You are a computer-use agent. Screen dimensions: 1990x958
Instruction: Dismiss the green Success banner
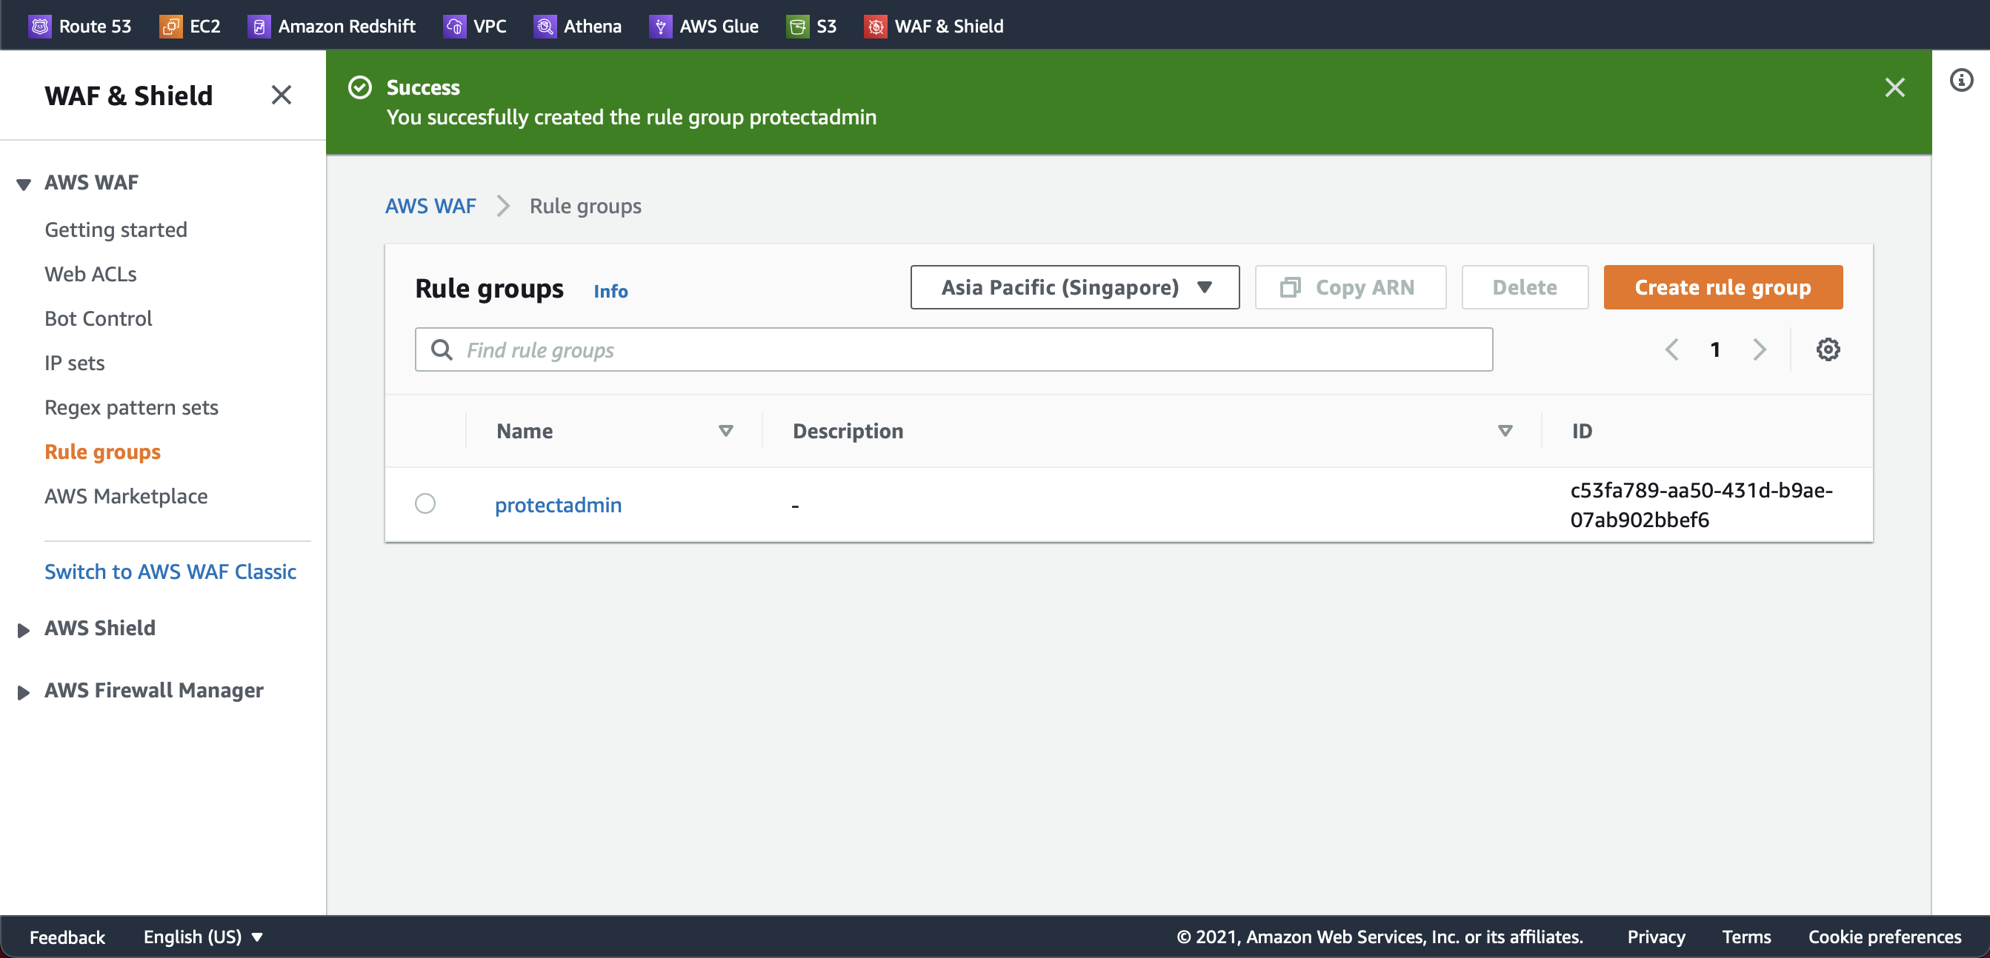pos(1894,87)
